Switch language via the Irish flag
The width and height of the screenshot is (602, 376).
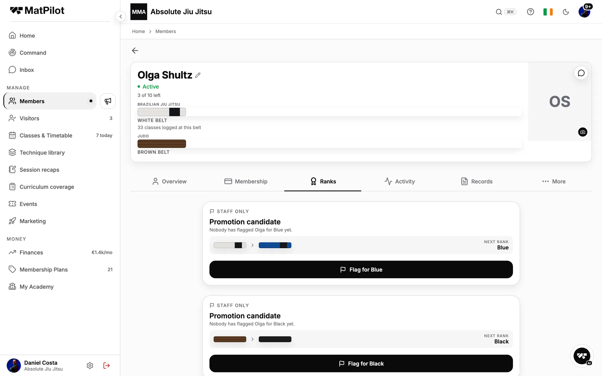point(548,12)
